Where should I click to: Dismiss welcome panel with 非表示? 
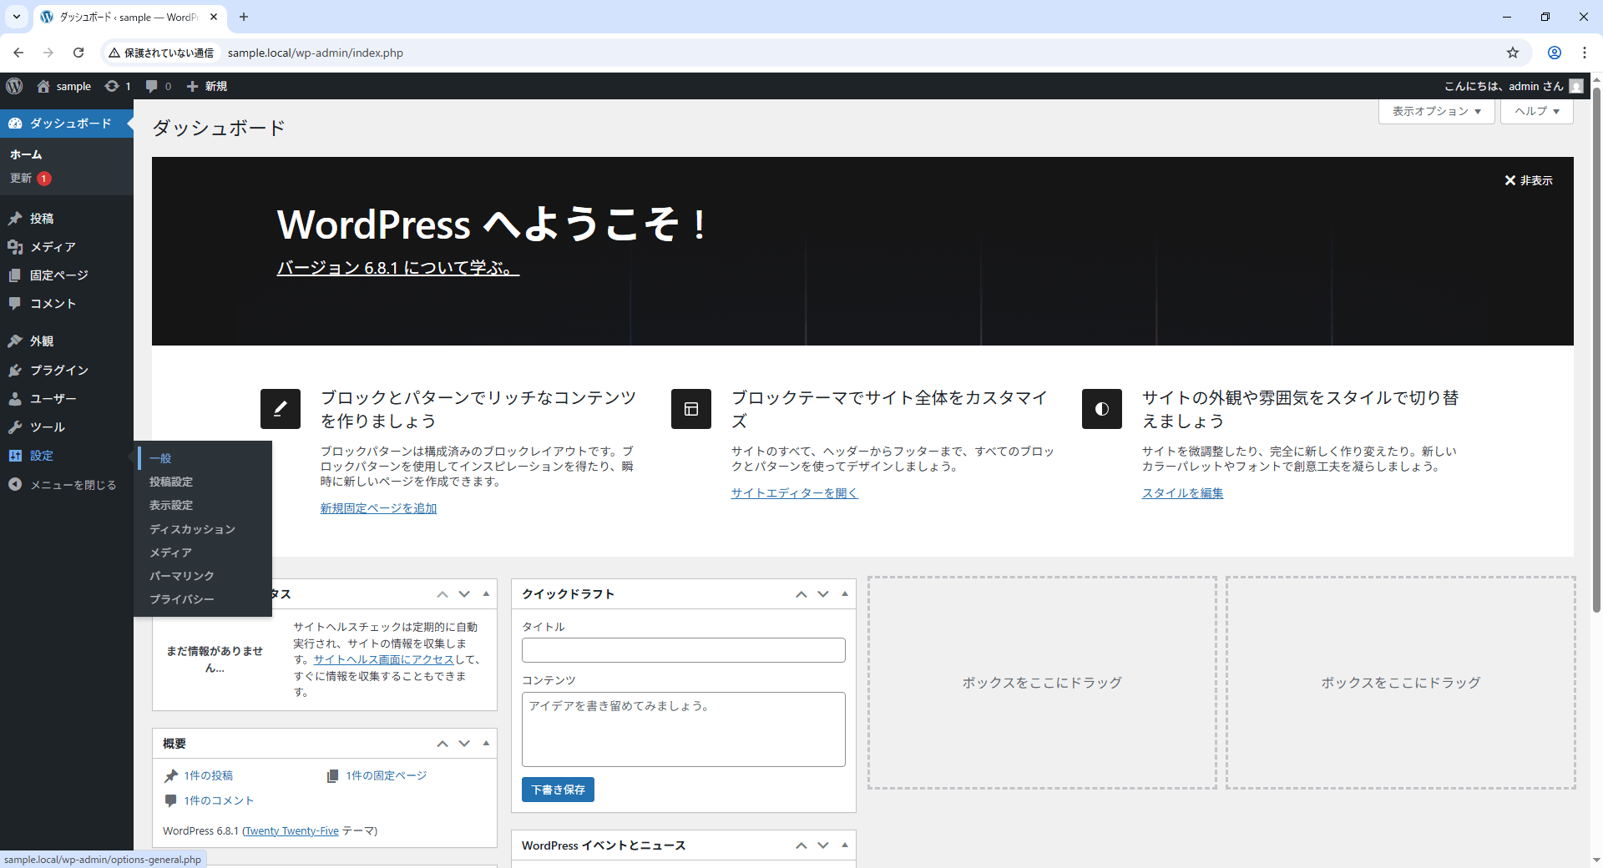coord(1529,180)
